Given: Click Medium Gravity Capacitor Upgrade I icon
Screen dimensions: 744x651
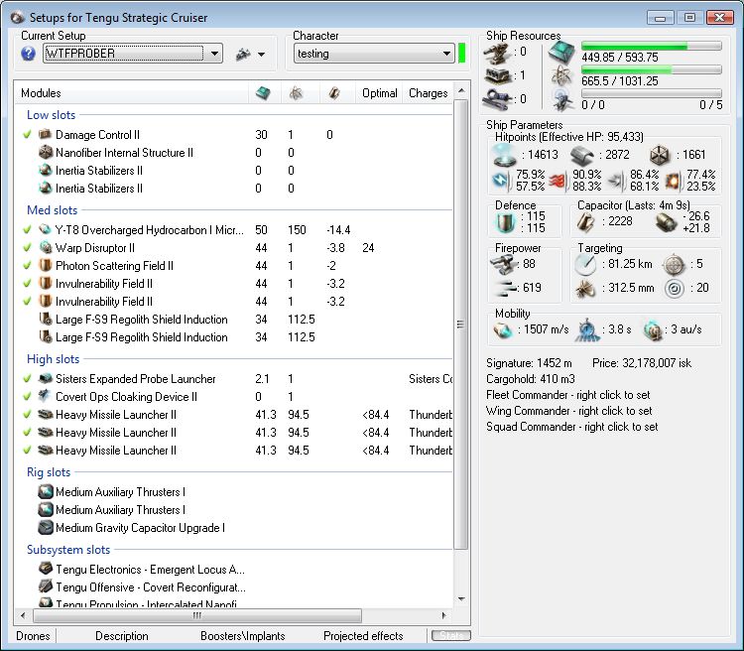Looking at the screenshot, I should [x=45, y=528].
